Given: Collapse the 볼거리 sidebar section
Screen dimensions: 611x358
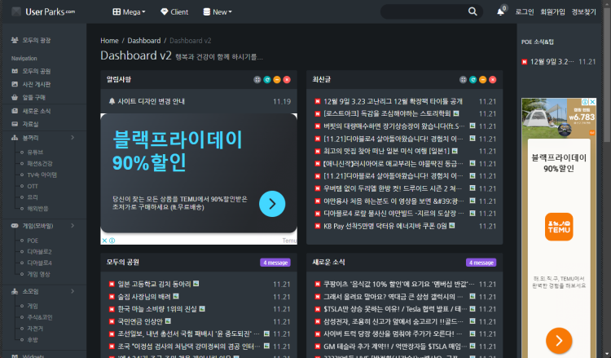Looking at the screenshot, I should [x=73, y=139].
